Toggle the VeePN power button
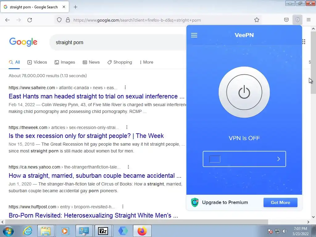This screenshot has height=237, width=316. click(x=244, y=92)
